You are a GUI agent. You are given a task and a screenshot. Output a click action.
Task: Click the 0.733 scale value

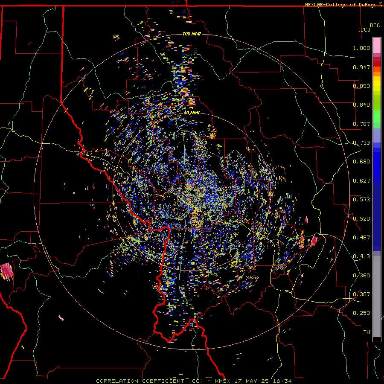(361, 143)
